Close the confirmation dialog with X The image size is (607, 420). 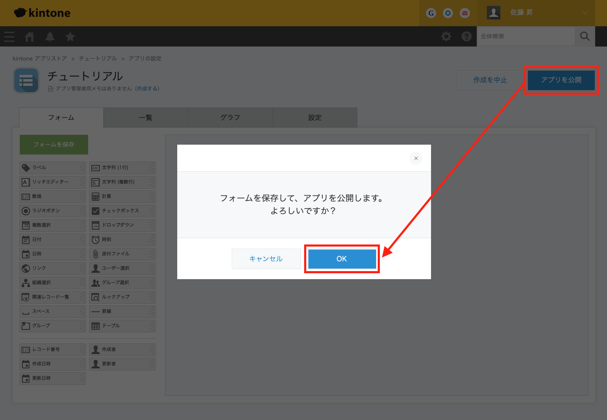tap(416, 158)
